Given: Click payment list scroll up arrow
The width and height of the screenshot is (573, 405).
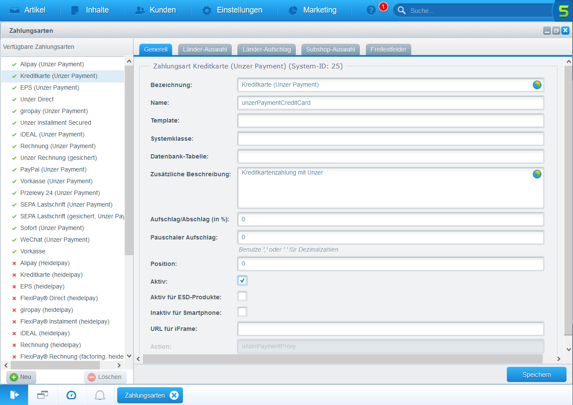Looking at the screenshot, I should tap(129, 62).
